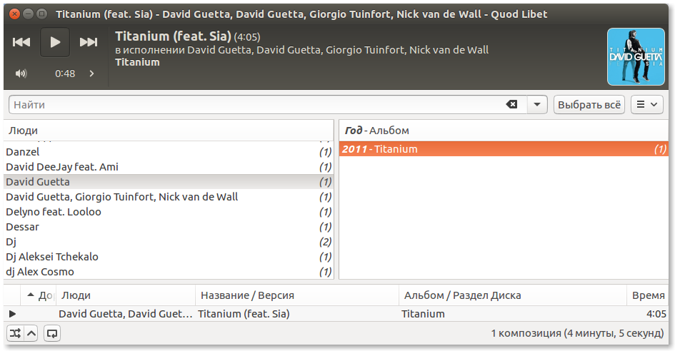Open the search history dropdown
The height and width of the screenshot is (351, 675).
click(x=537, y=105)
